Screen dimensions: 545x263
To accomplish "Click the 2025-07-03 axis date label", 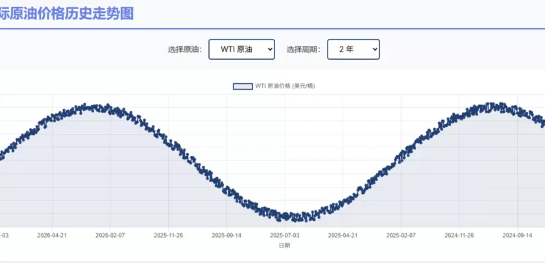I will pos(284,235).
